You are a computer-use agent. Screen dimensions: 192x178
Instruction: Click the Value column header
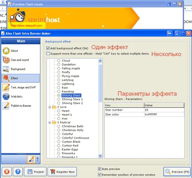(164, 105)
